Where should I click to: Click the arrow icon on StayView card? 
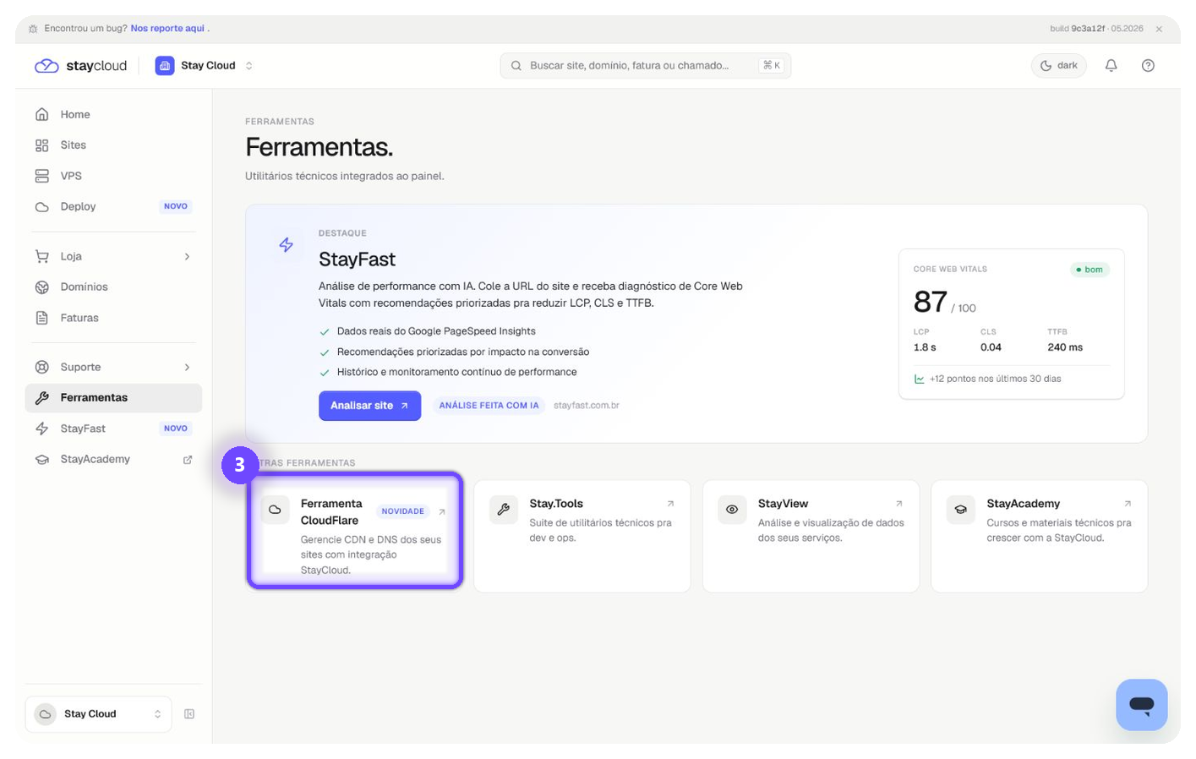(x=898, y=504)
